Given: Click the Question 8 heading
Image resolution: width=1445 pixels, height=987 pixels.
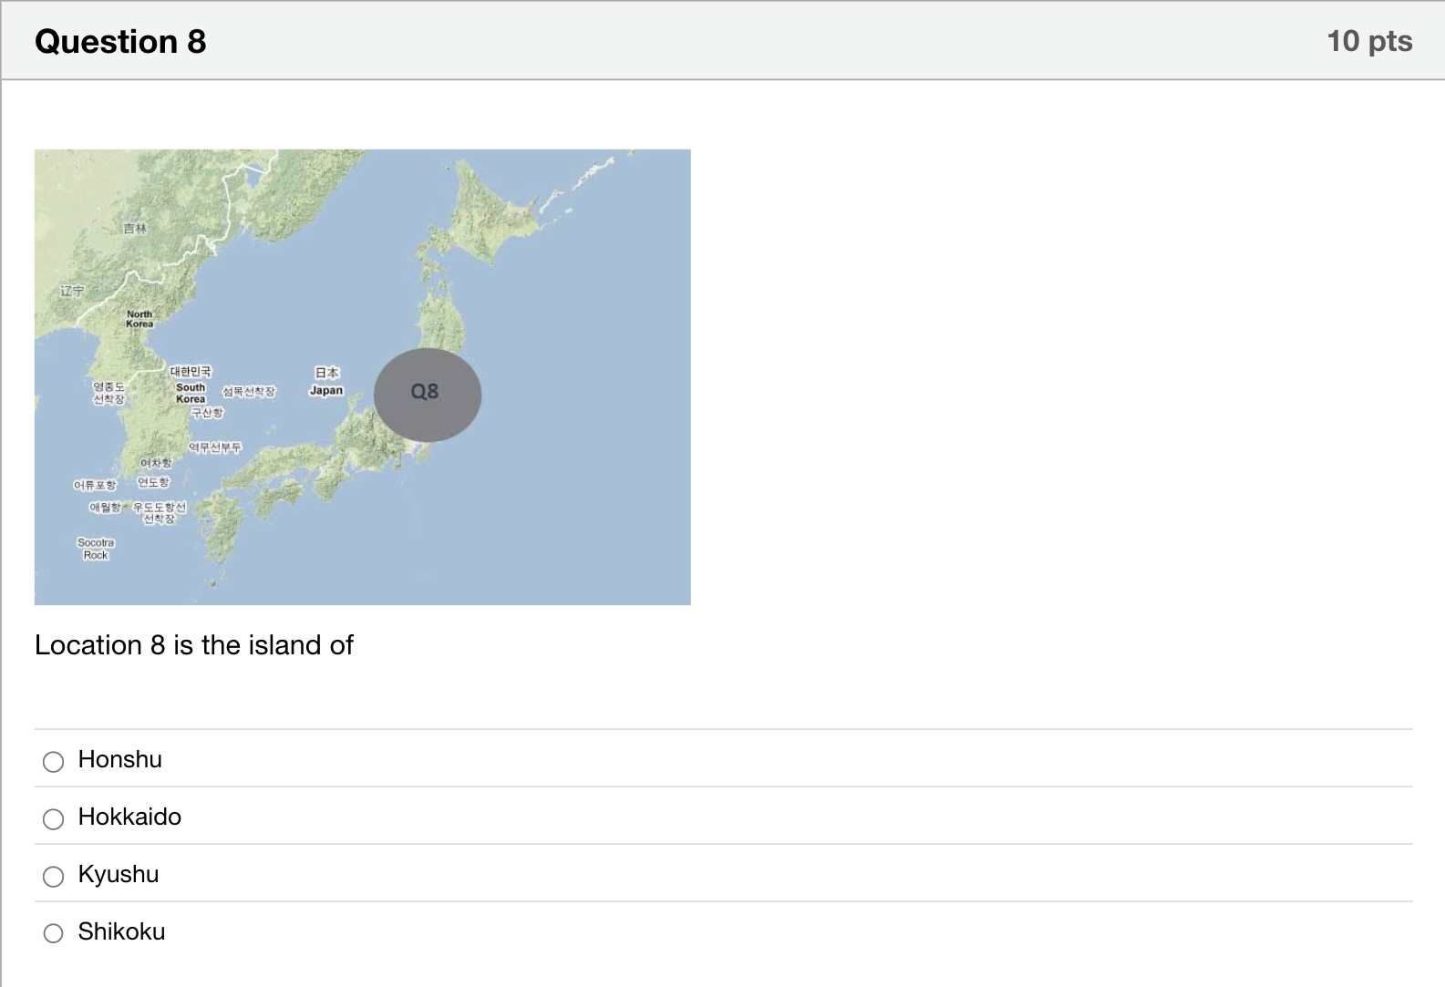Looking at the screenshot, I should tap(120, 41).
